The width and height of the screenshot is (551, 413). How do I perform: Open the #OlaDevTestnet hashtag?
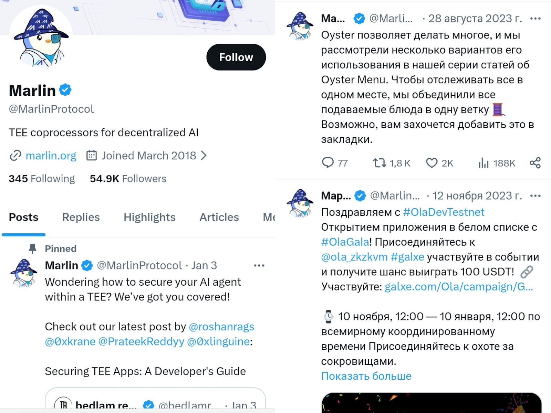[444, 212]
